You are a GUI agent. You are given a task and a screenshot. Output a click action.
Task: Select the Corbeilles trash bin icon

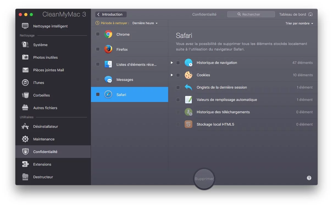pyautogui.click(x=25, y=95)
